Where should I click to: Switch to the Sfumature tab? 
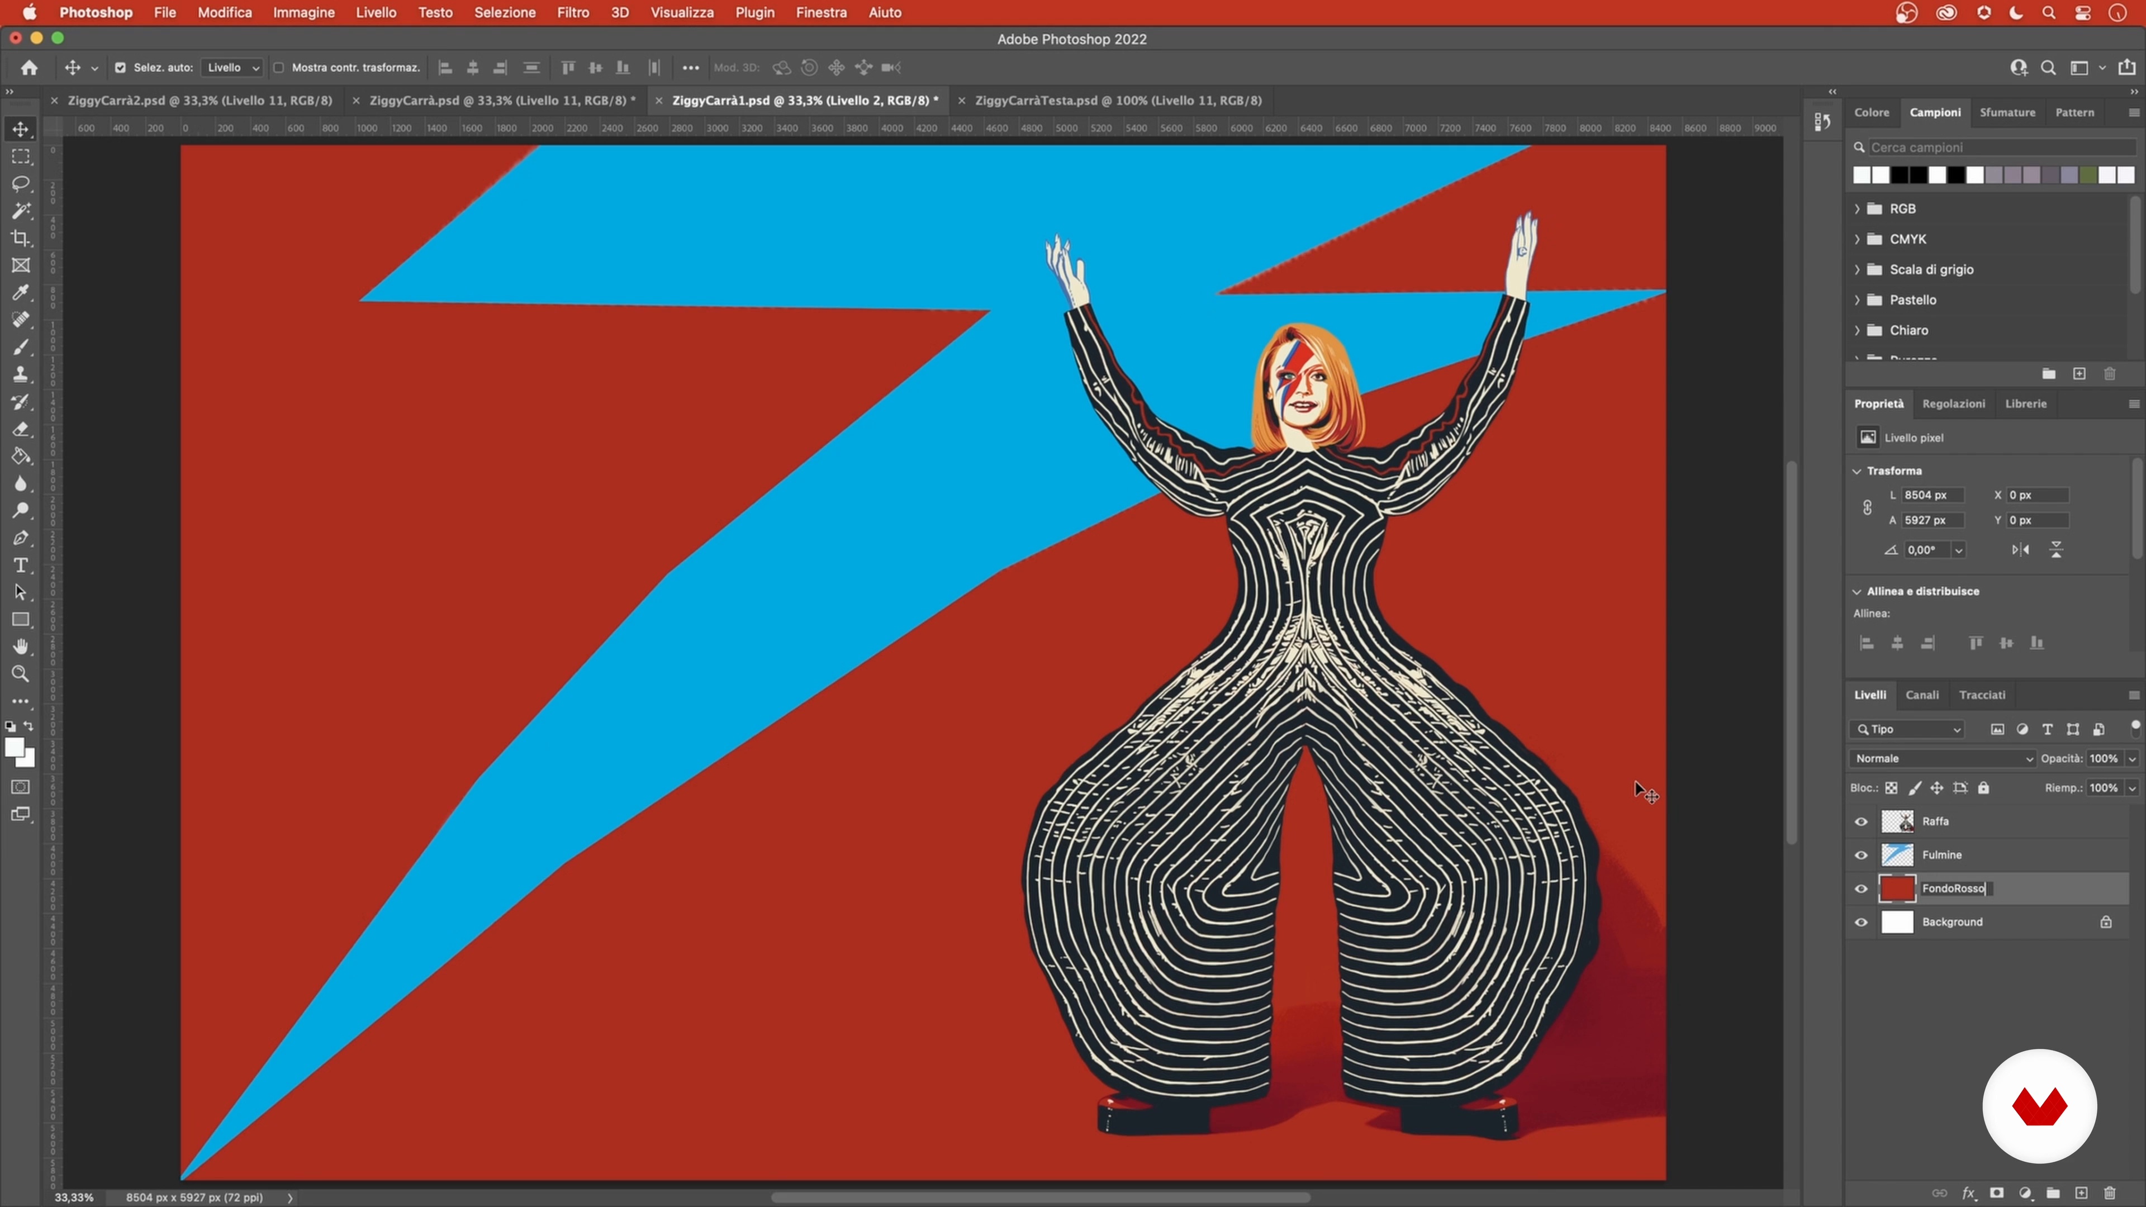(x=2007, y=112)
